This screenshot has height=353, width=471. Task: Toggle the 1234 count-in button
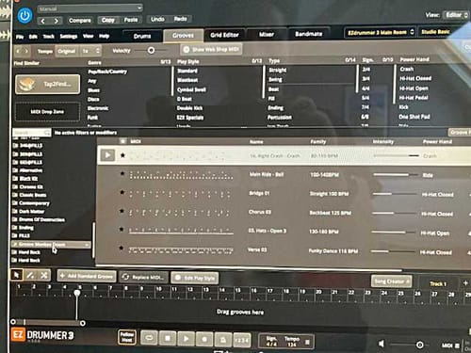(241, 340)
